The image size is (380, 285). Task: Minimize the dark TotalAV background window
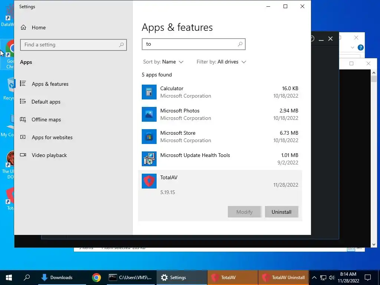[321, 39]
